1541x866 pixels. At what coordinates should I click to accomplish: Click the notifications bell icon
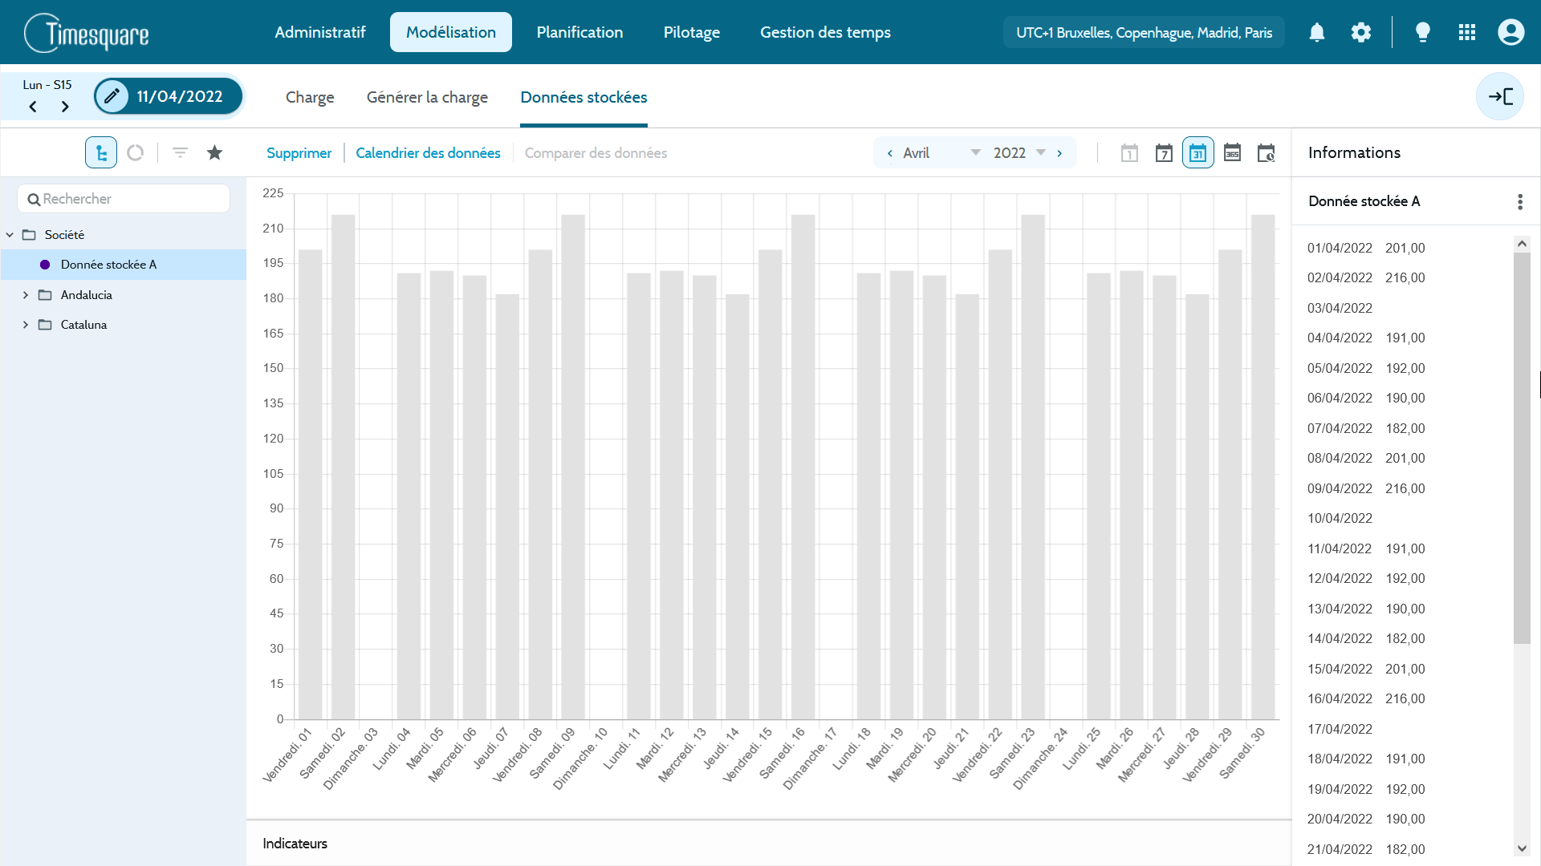tap(1317, 32)
